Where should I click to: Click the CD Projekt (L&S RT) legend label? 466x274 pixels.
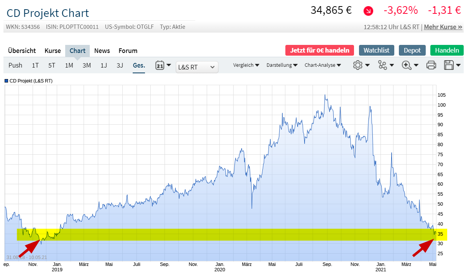click(x=31, y=81)
